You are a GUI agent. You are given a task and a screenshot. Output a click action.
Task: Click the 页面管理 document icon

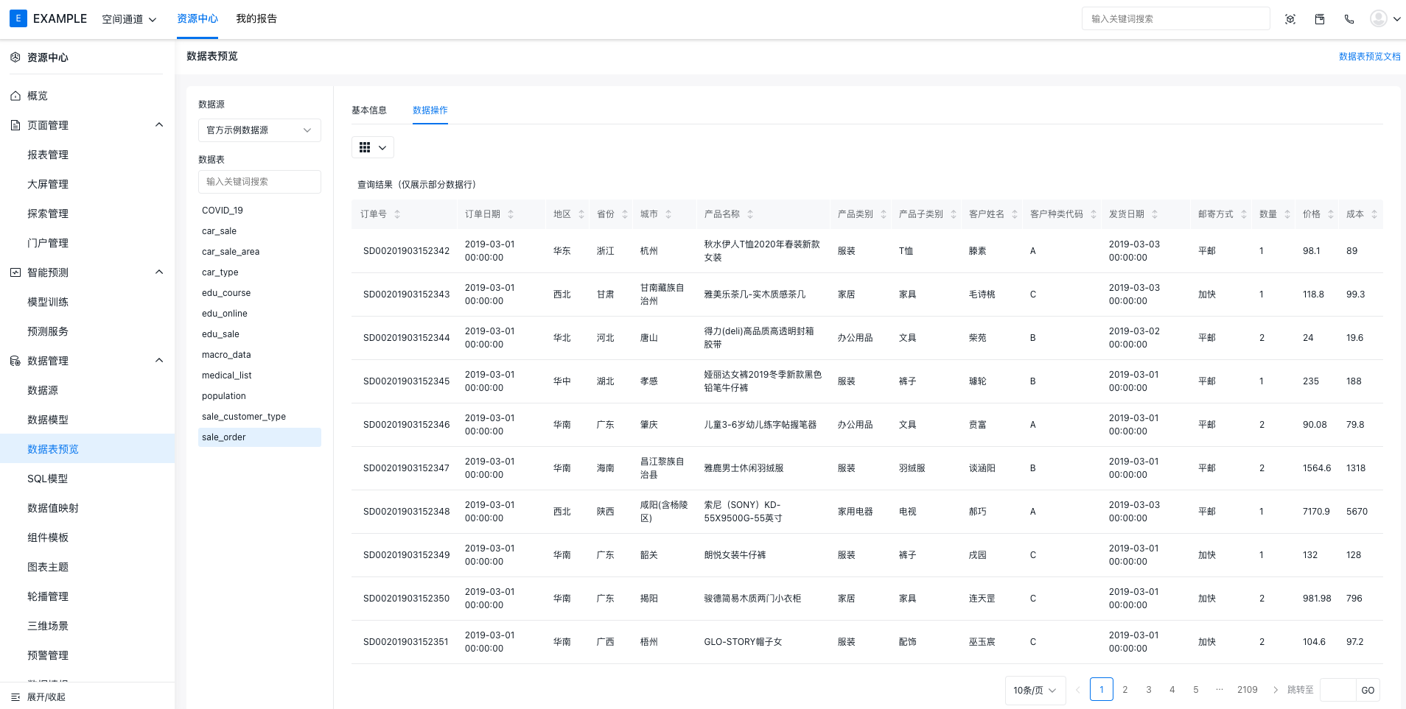(x=15, y=125)
